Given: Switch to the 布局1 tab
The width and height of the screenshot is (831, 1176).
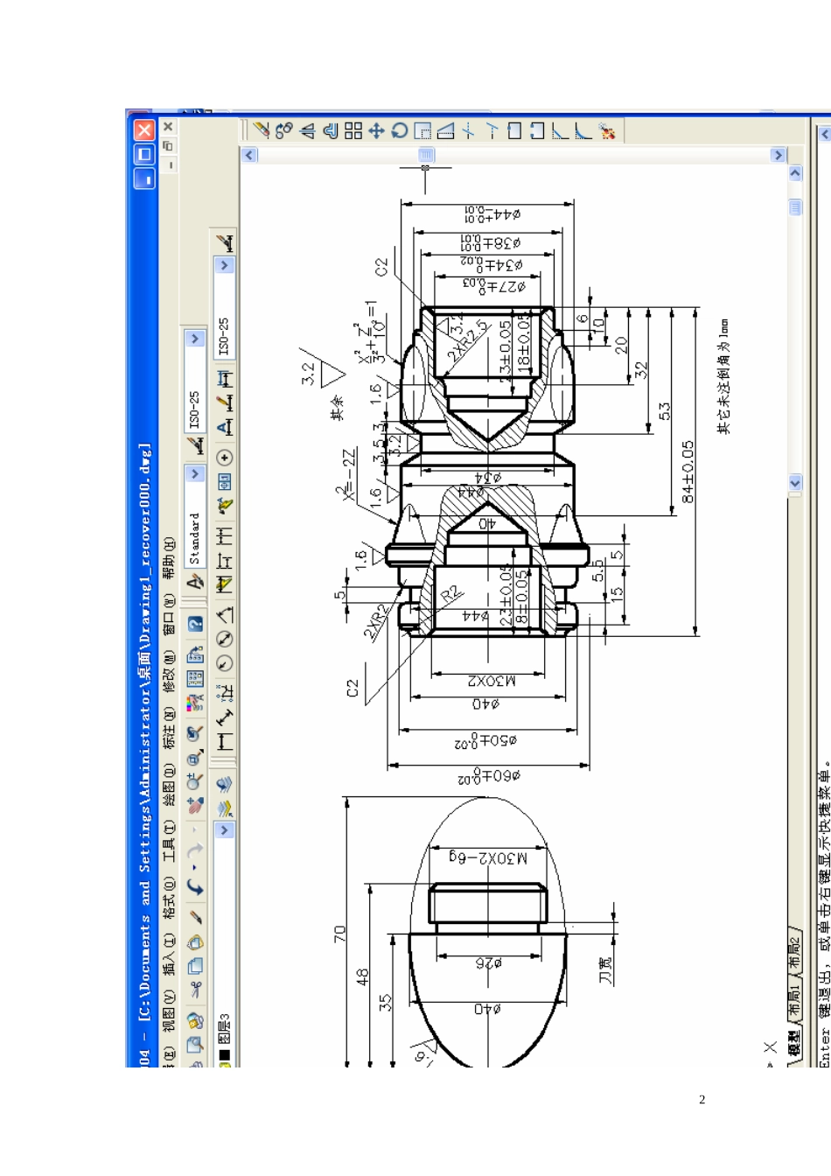Looking at the screenshot, I should pos(795,999).
